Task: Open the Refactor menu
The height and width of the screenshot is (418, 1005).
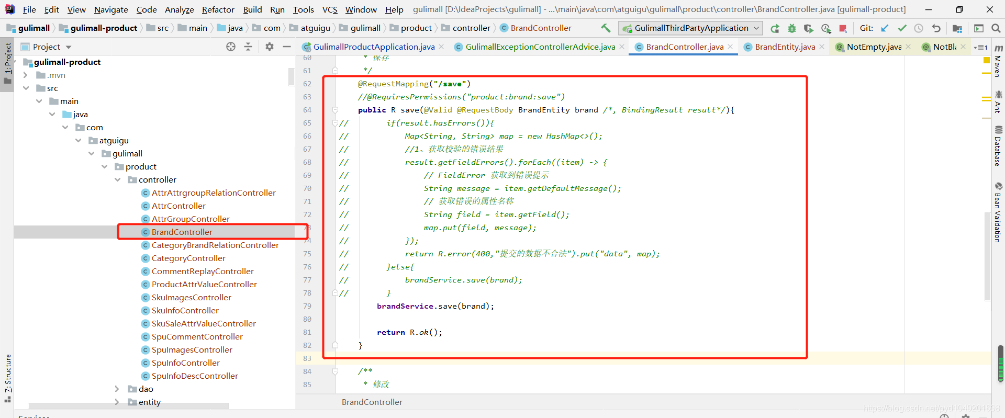Action: point(218,9)
